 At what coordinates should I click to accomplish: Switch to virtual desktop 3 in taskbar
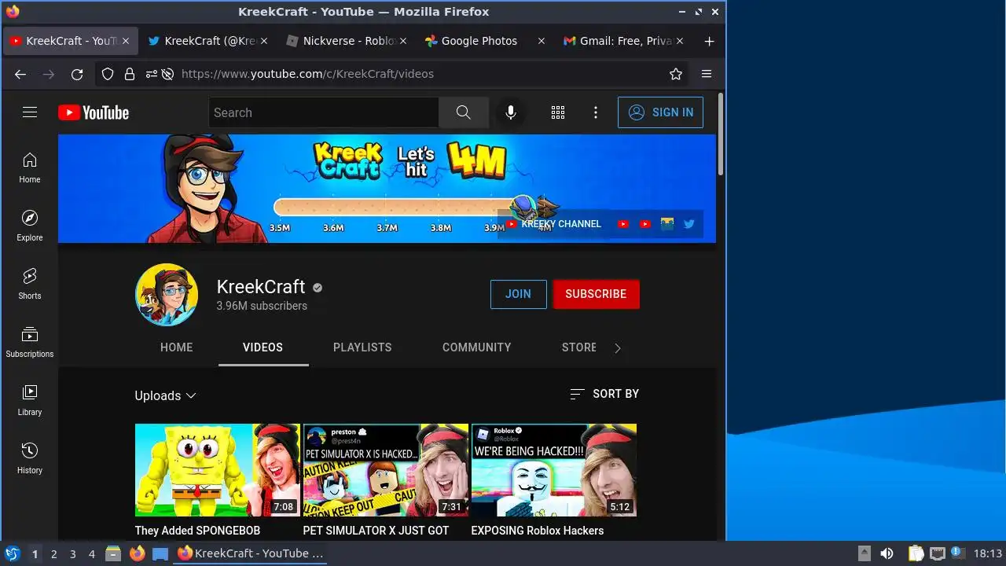(x=72, y=554)
